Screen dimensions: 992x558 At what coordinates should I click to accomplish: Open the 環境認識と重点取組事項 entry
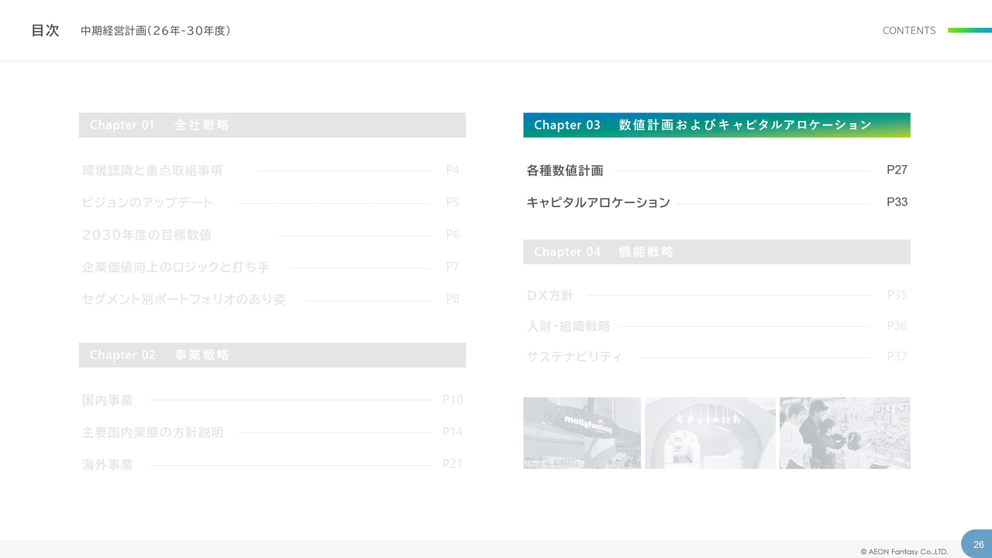coord(153,170)
